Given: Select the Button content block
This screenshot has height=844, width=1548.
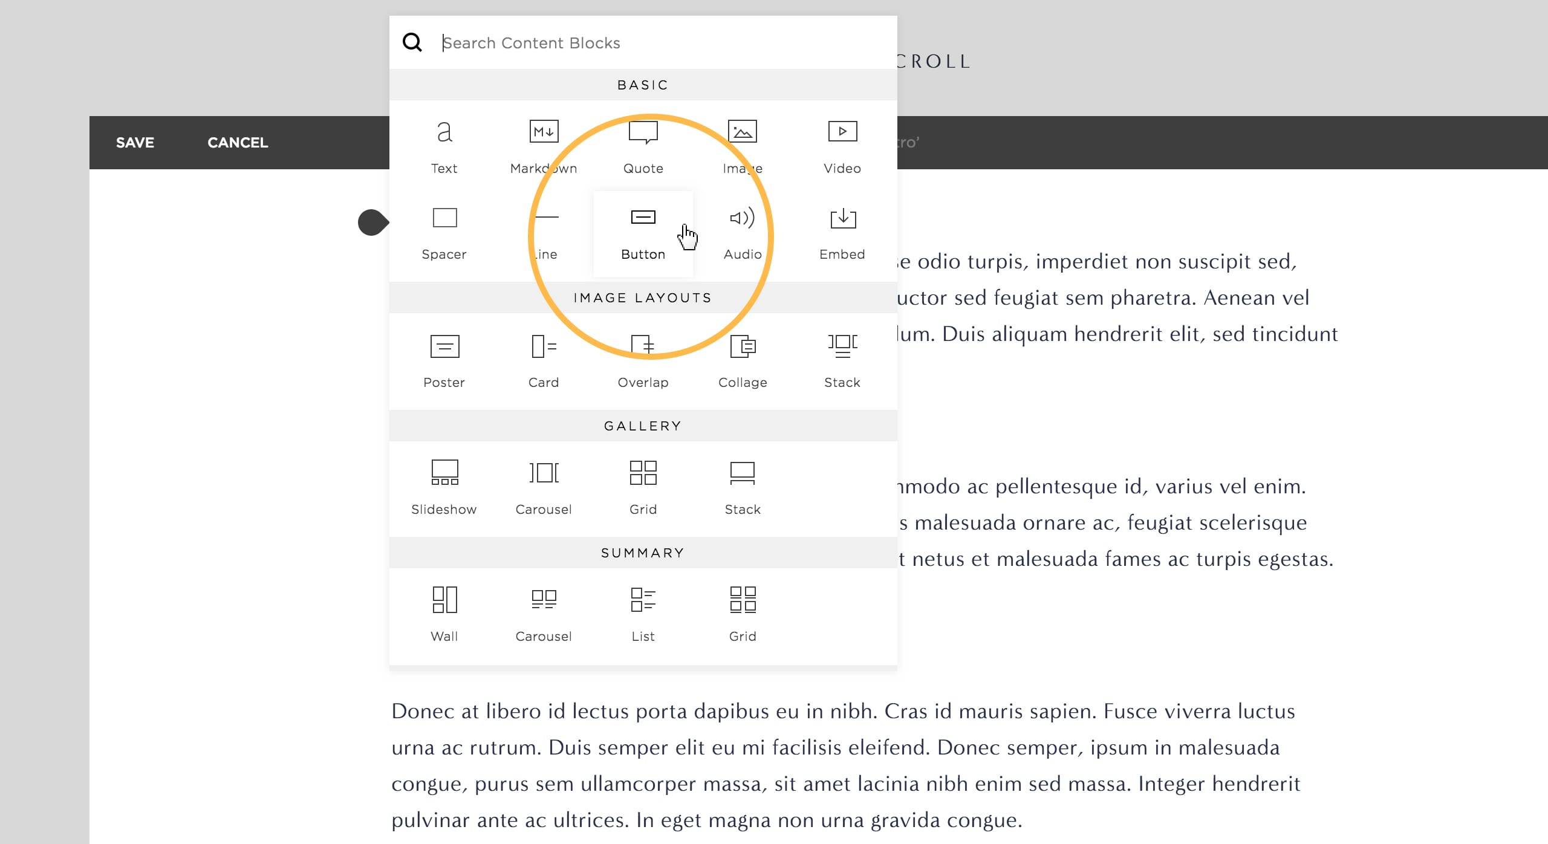Looking at the screenshot, I should 643,229.
